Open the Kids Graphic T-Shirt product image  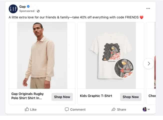click(111, 55)
